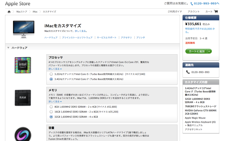Viewport: 225px width, 141px height.
Task: Jump to ハードウェア section link
Action: [x=51, y=37]
